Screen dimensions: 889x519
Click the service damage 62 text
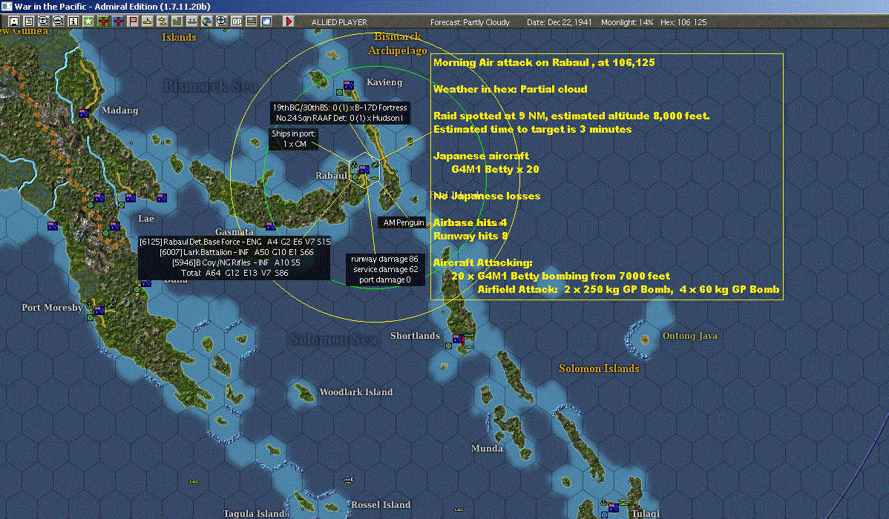386,269
